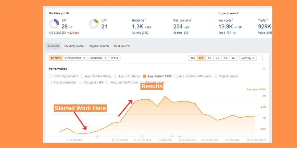This screenshot has width=297, height=148.
Task: Enable the Referring domains checkbox
Action: pyautogui.click(x=50, y=76)
